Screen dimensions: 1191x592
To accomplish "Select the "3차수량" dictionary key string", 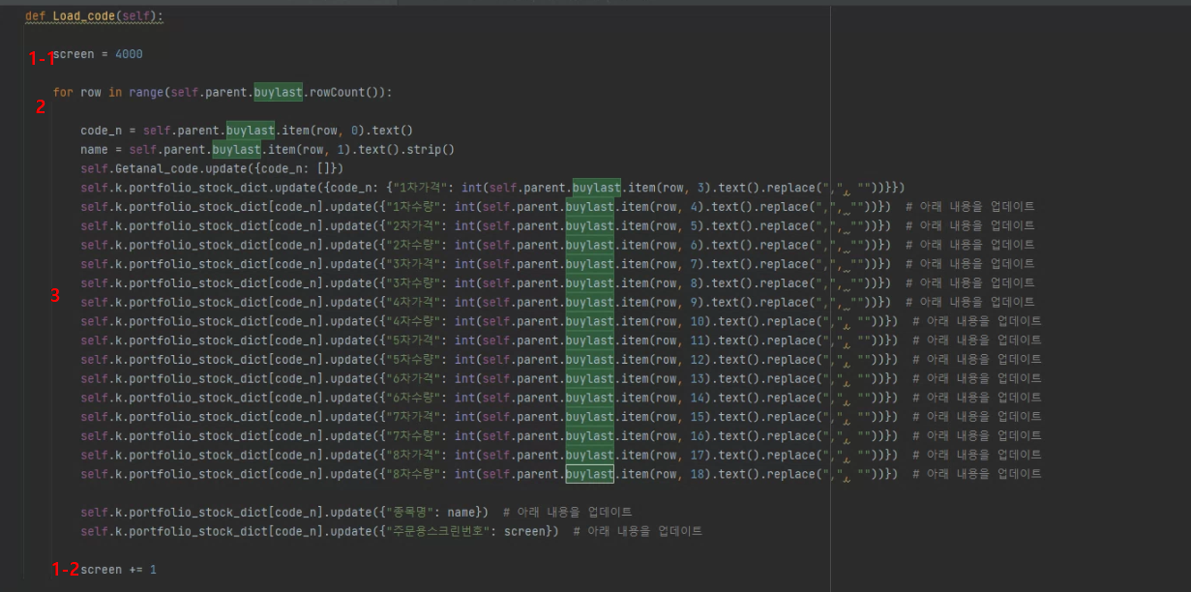I will point(413,283).
